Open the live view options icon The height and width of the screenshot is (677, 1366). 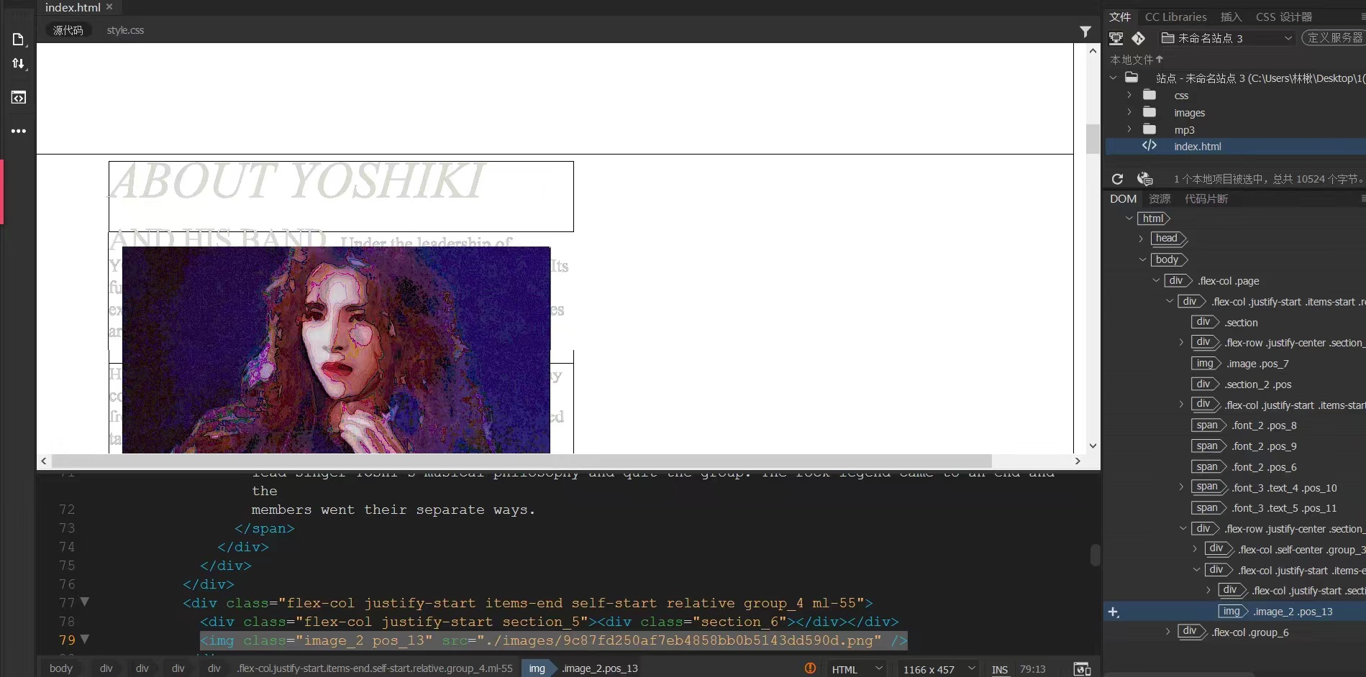coord(19,97)
